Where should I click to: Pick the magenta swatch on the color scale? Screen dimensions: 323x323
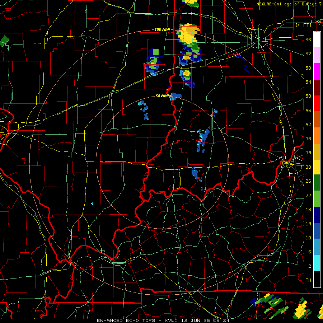tap(317, 71)
